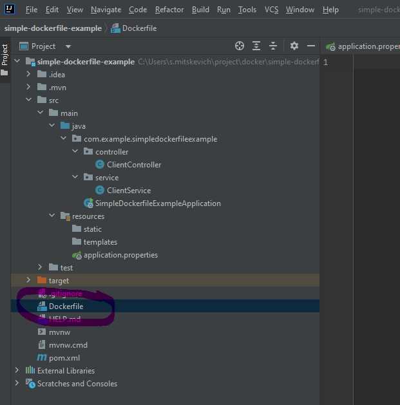Click the application.properties Spring leaf icon in tree
400x405 pixels.
77,255
